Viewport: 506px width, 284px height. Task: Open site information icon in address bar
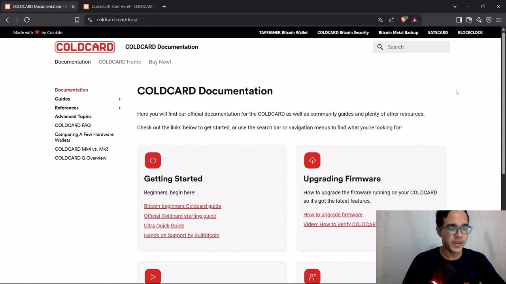tap(90, 20)
